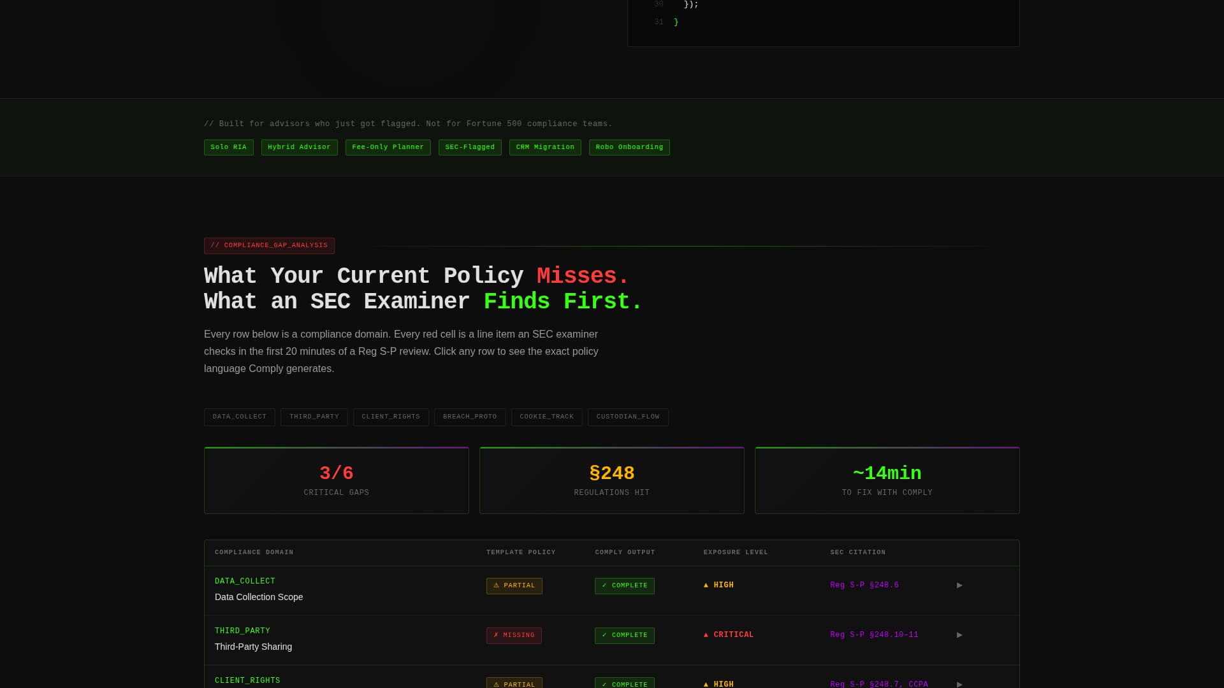Select the CUSTODIAN_FLOW filter tab
Screen dimensions: 1224x688
[x=628, y=417]
